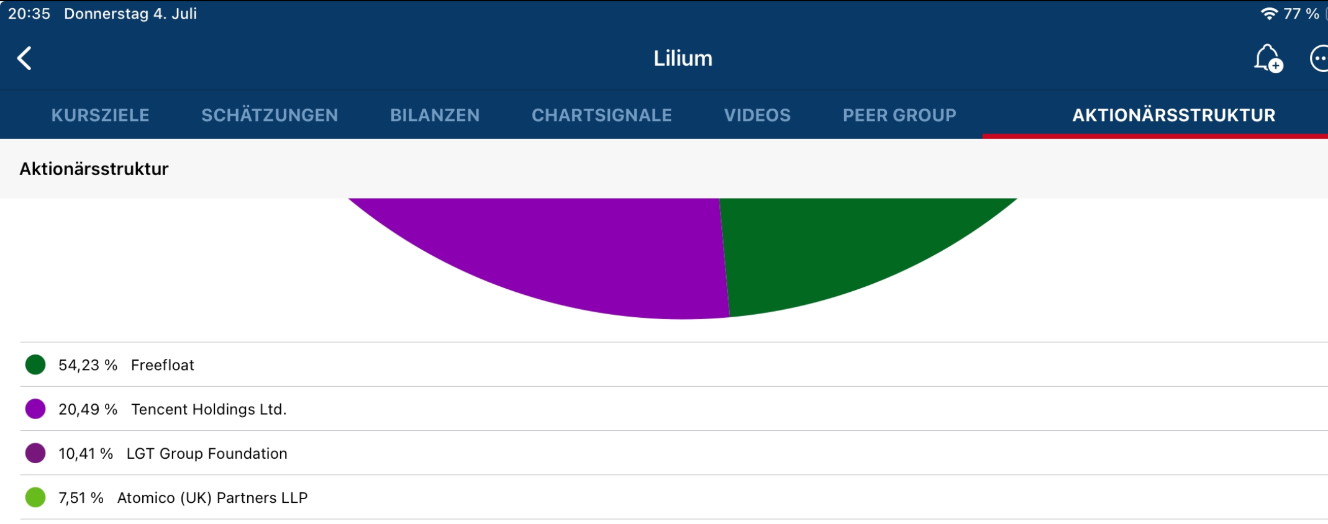Open the SCHÄTZUNGEN tab
Screen dimensions: 1328x524
(x=270, y=115)
